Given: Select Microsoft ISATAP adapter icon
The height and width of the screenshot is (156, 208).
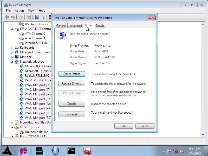Looking at the screenshot, I should coord(22,66).
